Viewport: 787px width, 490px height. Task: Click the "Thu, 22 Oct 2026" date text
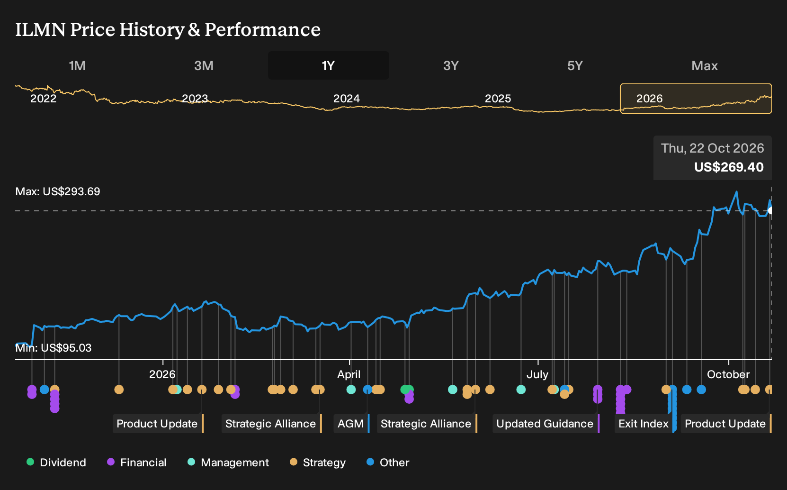tap(712, 148)
